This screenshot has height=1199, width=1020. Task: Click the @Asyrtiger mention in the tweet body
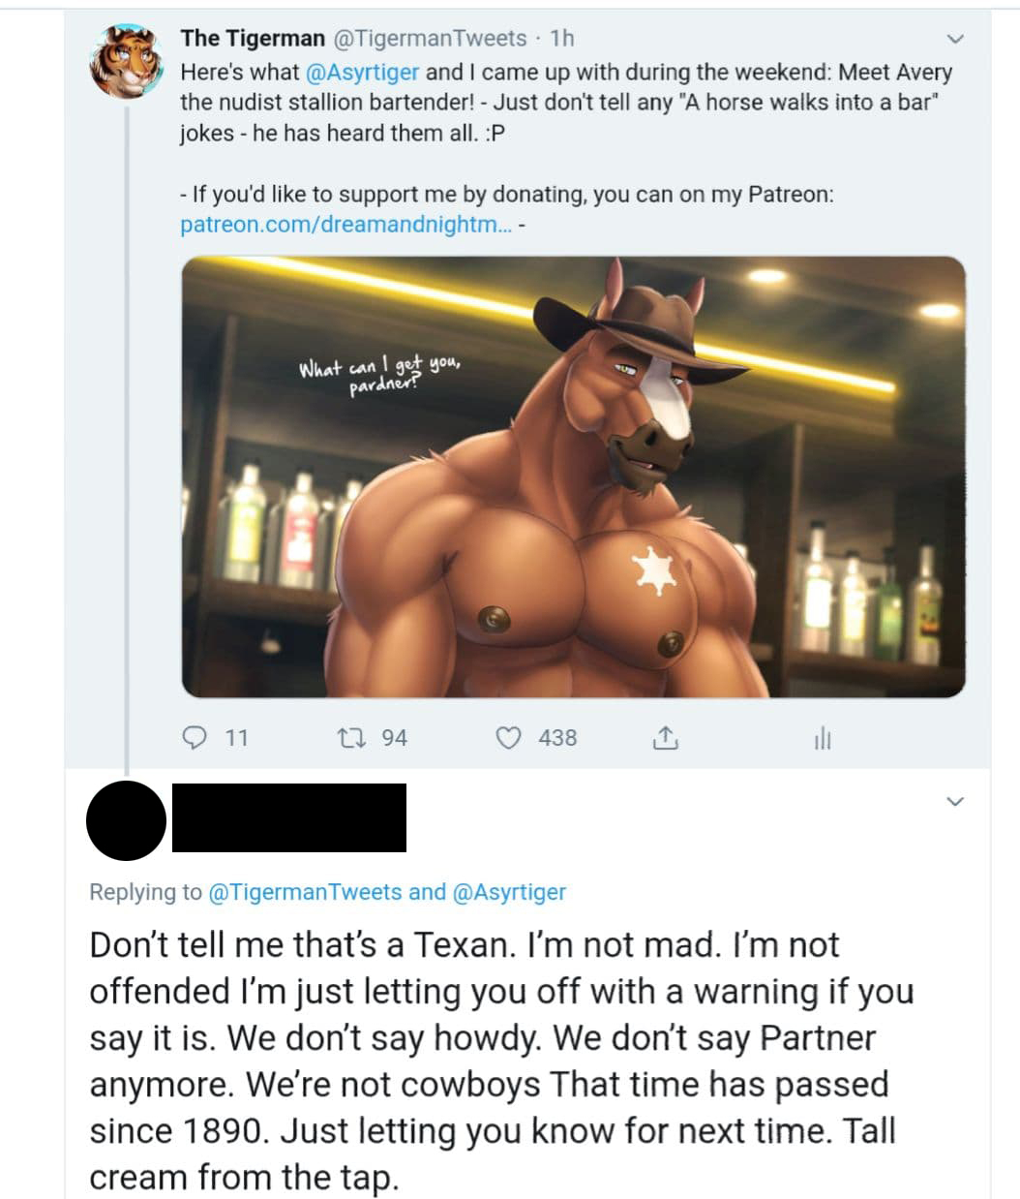(362, 72)
